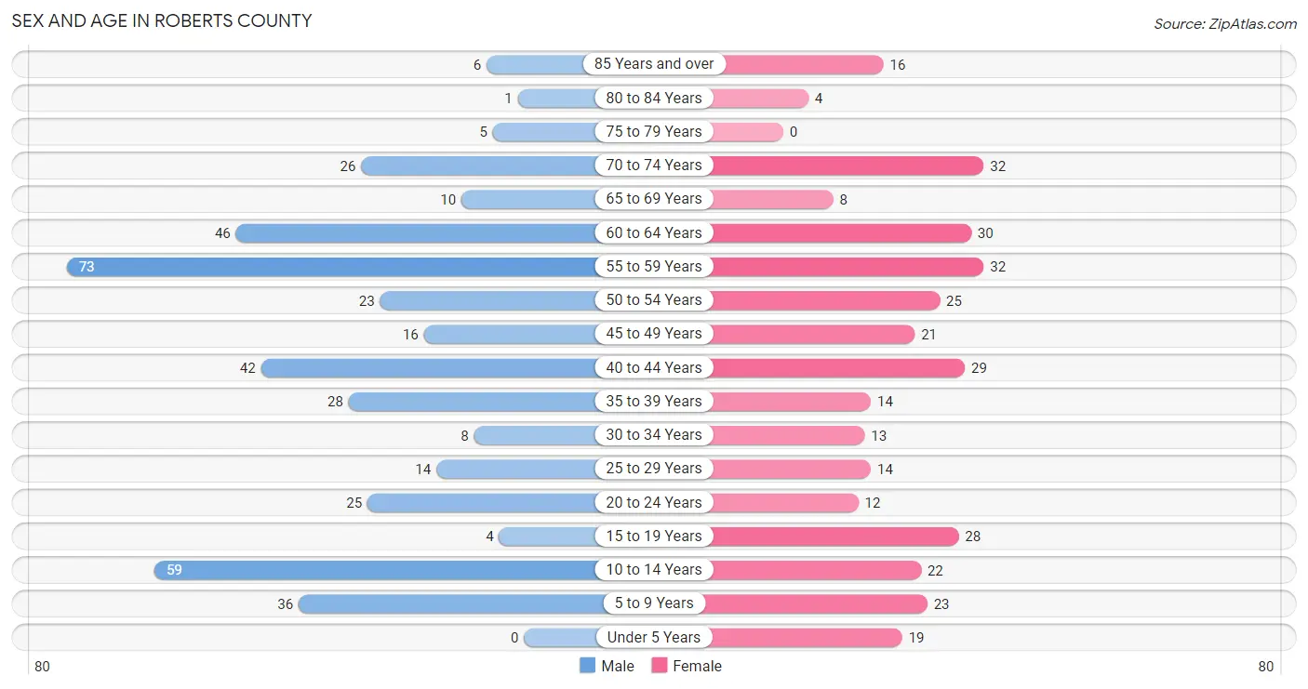Open the ZipAtlas.com source link
The image size is (1308, 689).
tap(1225, 24)
